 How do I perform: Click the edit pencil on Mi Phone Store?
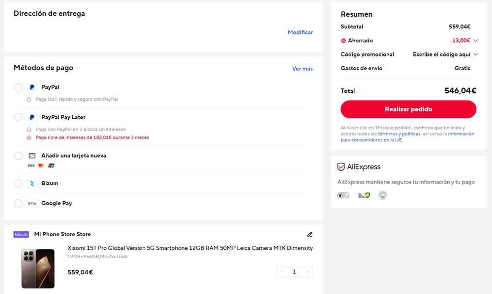(x=309, y=234)
